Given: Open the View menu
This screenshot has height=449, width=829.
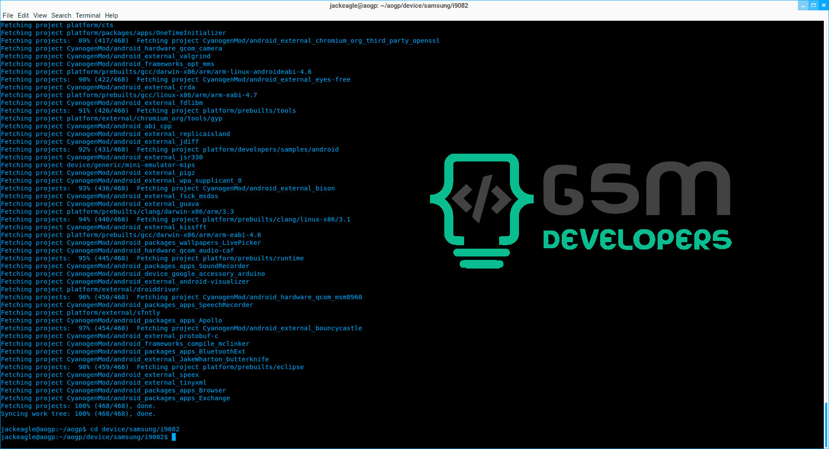Looking at the screenshot, I should [x=40, y=16].
